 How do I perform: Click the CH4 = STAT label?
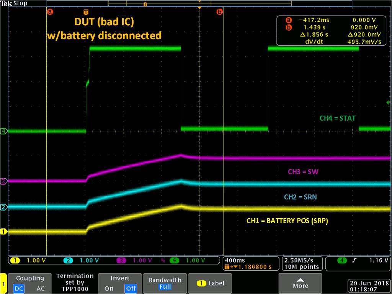(338, 118)
